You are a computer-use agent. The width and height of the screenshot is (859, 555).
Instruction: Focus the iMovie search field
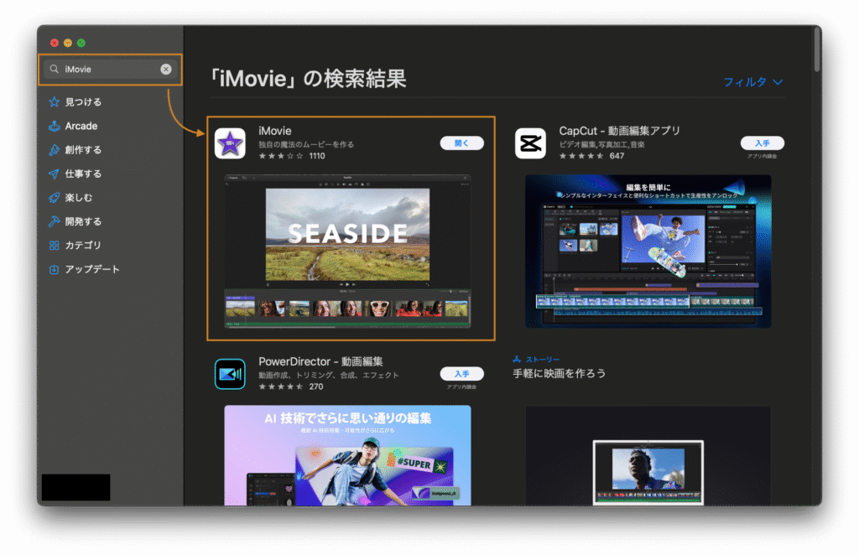pyautogui.click(x=110, y=69)
